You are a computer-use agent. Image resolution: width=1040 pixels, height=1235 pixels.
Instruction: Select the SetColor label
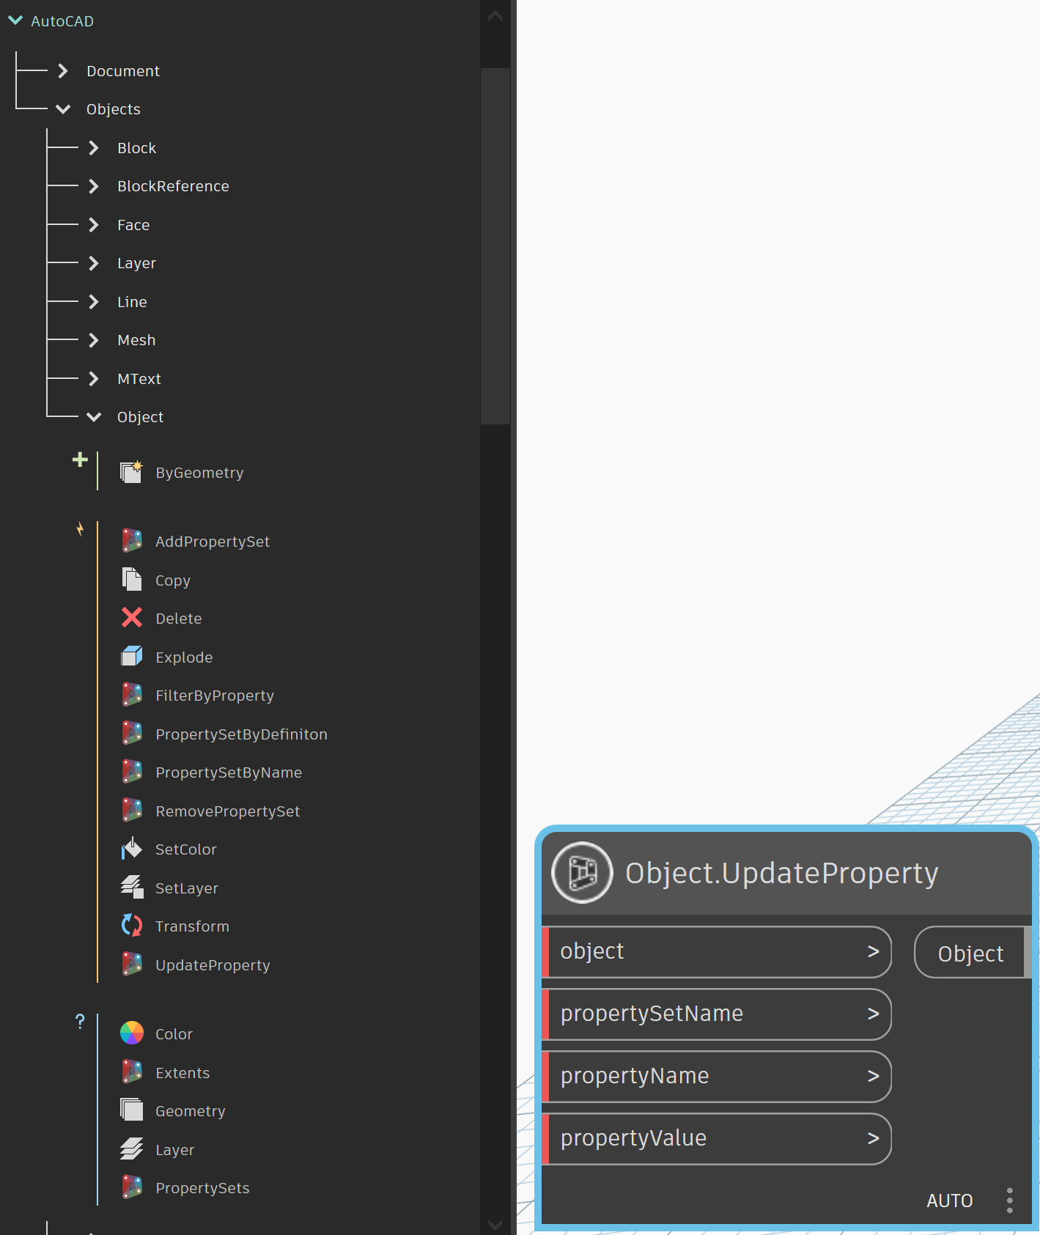tap(186, 849)
